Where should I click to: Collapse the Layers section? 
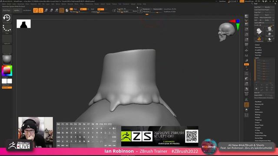(x=257, y=58)
